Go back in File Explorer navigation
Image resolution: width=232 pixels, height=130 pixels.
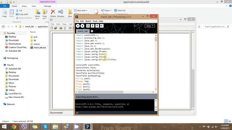(x=3, y=26)
